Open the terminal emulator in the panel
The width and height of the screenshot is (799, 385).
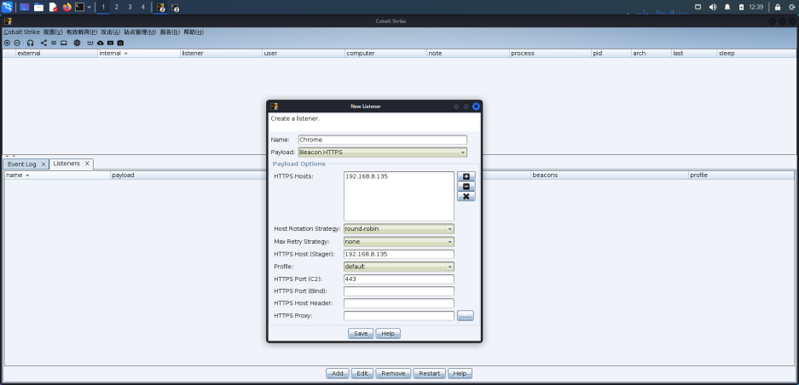coord(79,7)
